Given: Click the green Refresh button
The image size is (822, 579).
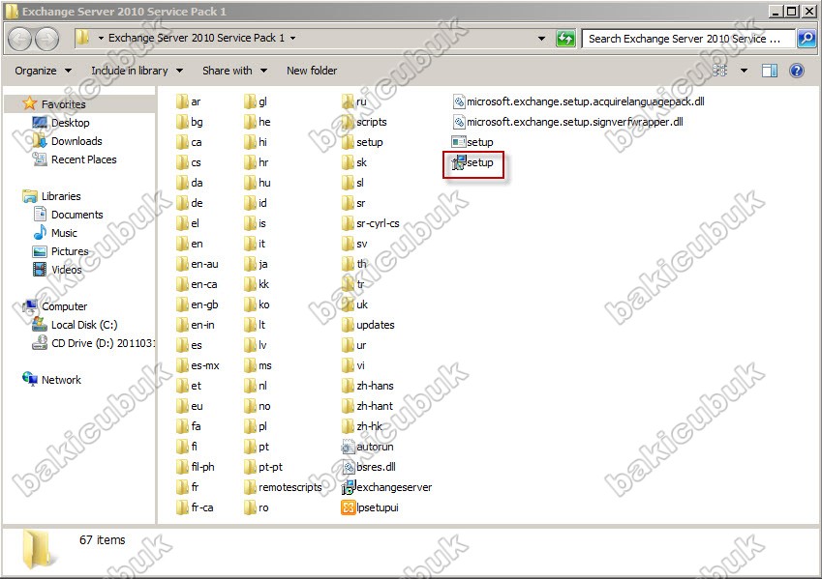Looking at the screenshot, I should pyautogui.click(x=565, y=39).
